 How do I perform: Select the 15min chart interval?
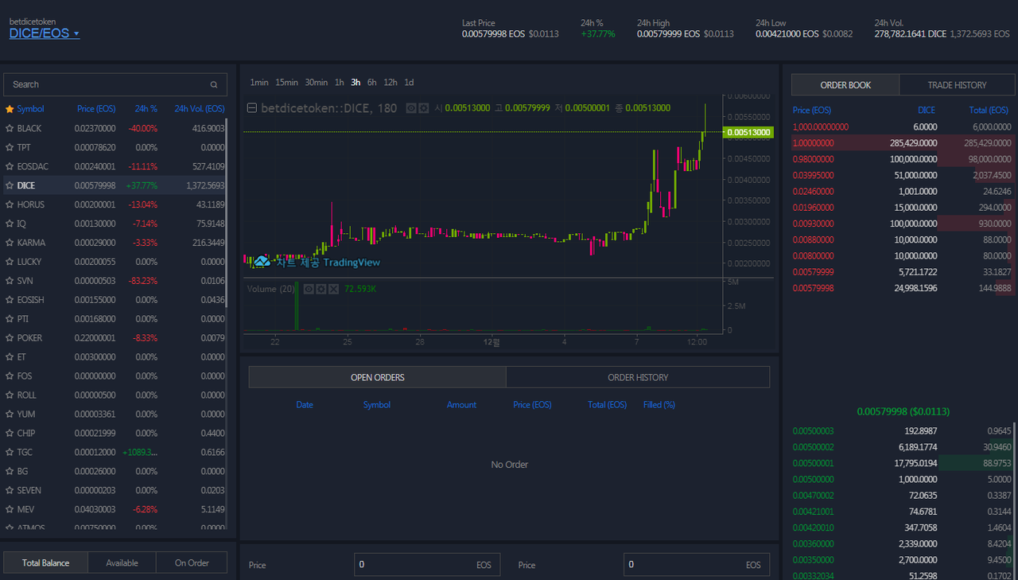click(287, 83)
